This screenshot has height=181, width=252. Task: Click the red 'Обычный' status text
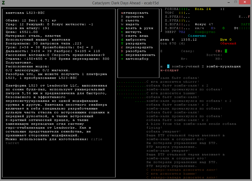tap(228, 44)
